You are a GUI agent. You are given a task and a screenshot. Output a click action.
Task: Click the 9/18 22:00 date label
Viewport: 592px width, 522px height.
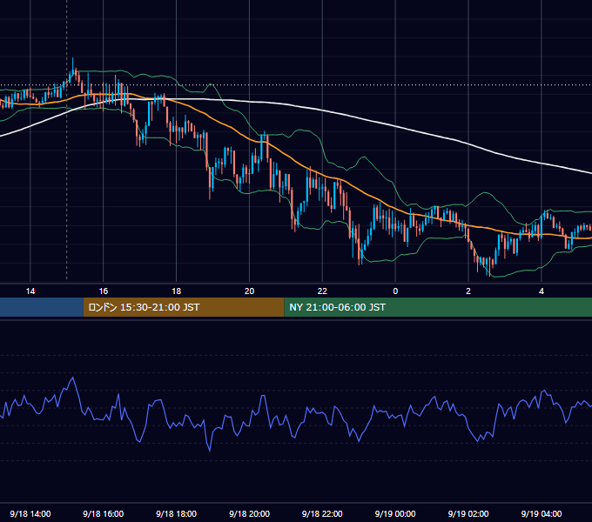(322, 513)
